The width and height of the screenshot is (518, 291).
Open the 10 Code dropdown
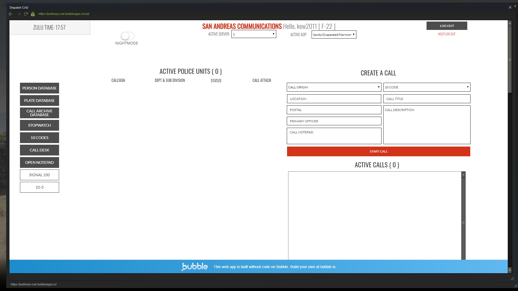(x=427, y=87)
